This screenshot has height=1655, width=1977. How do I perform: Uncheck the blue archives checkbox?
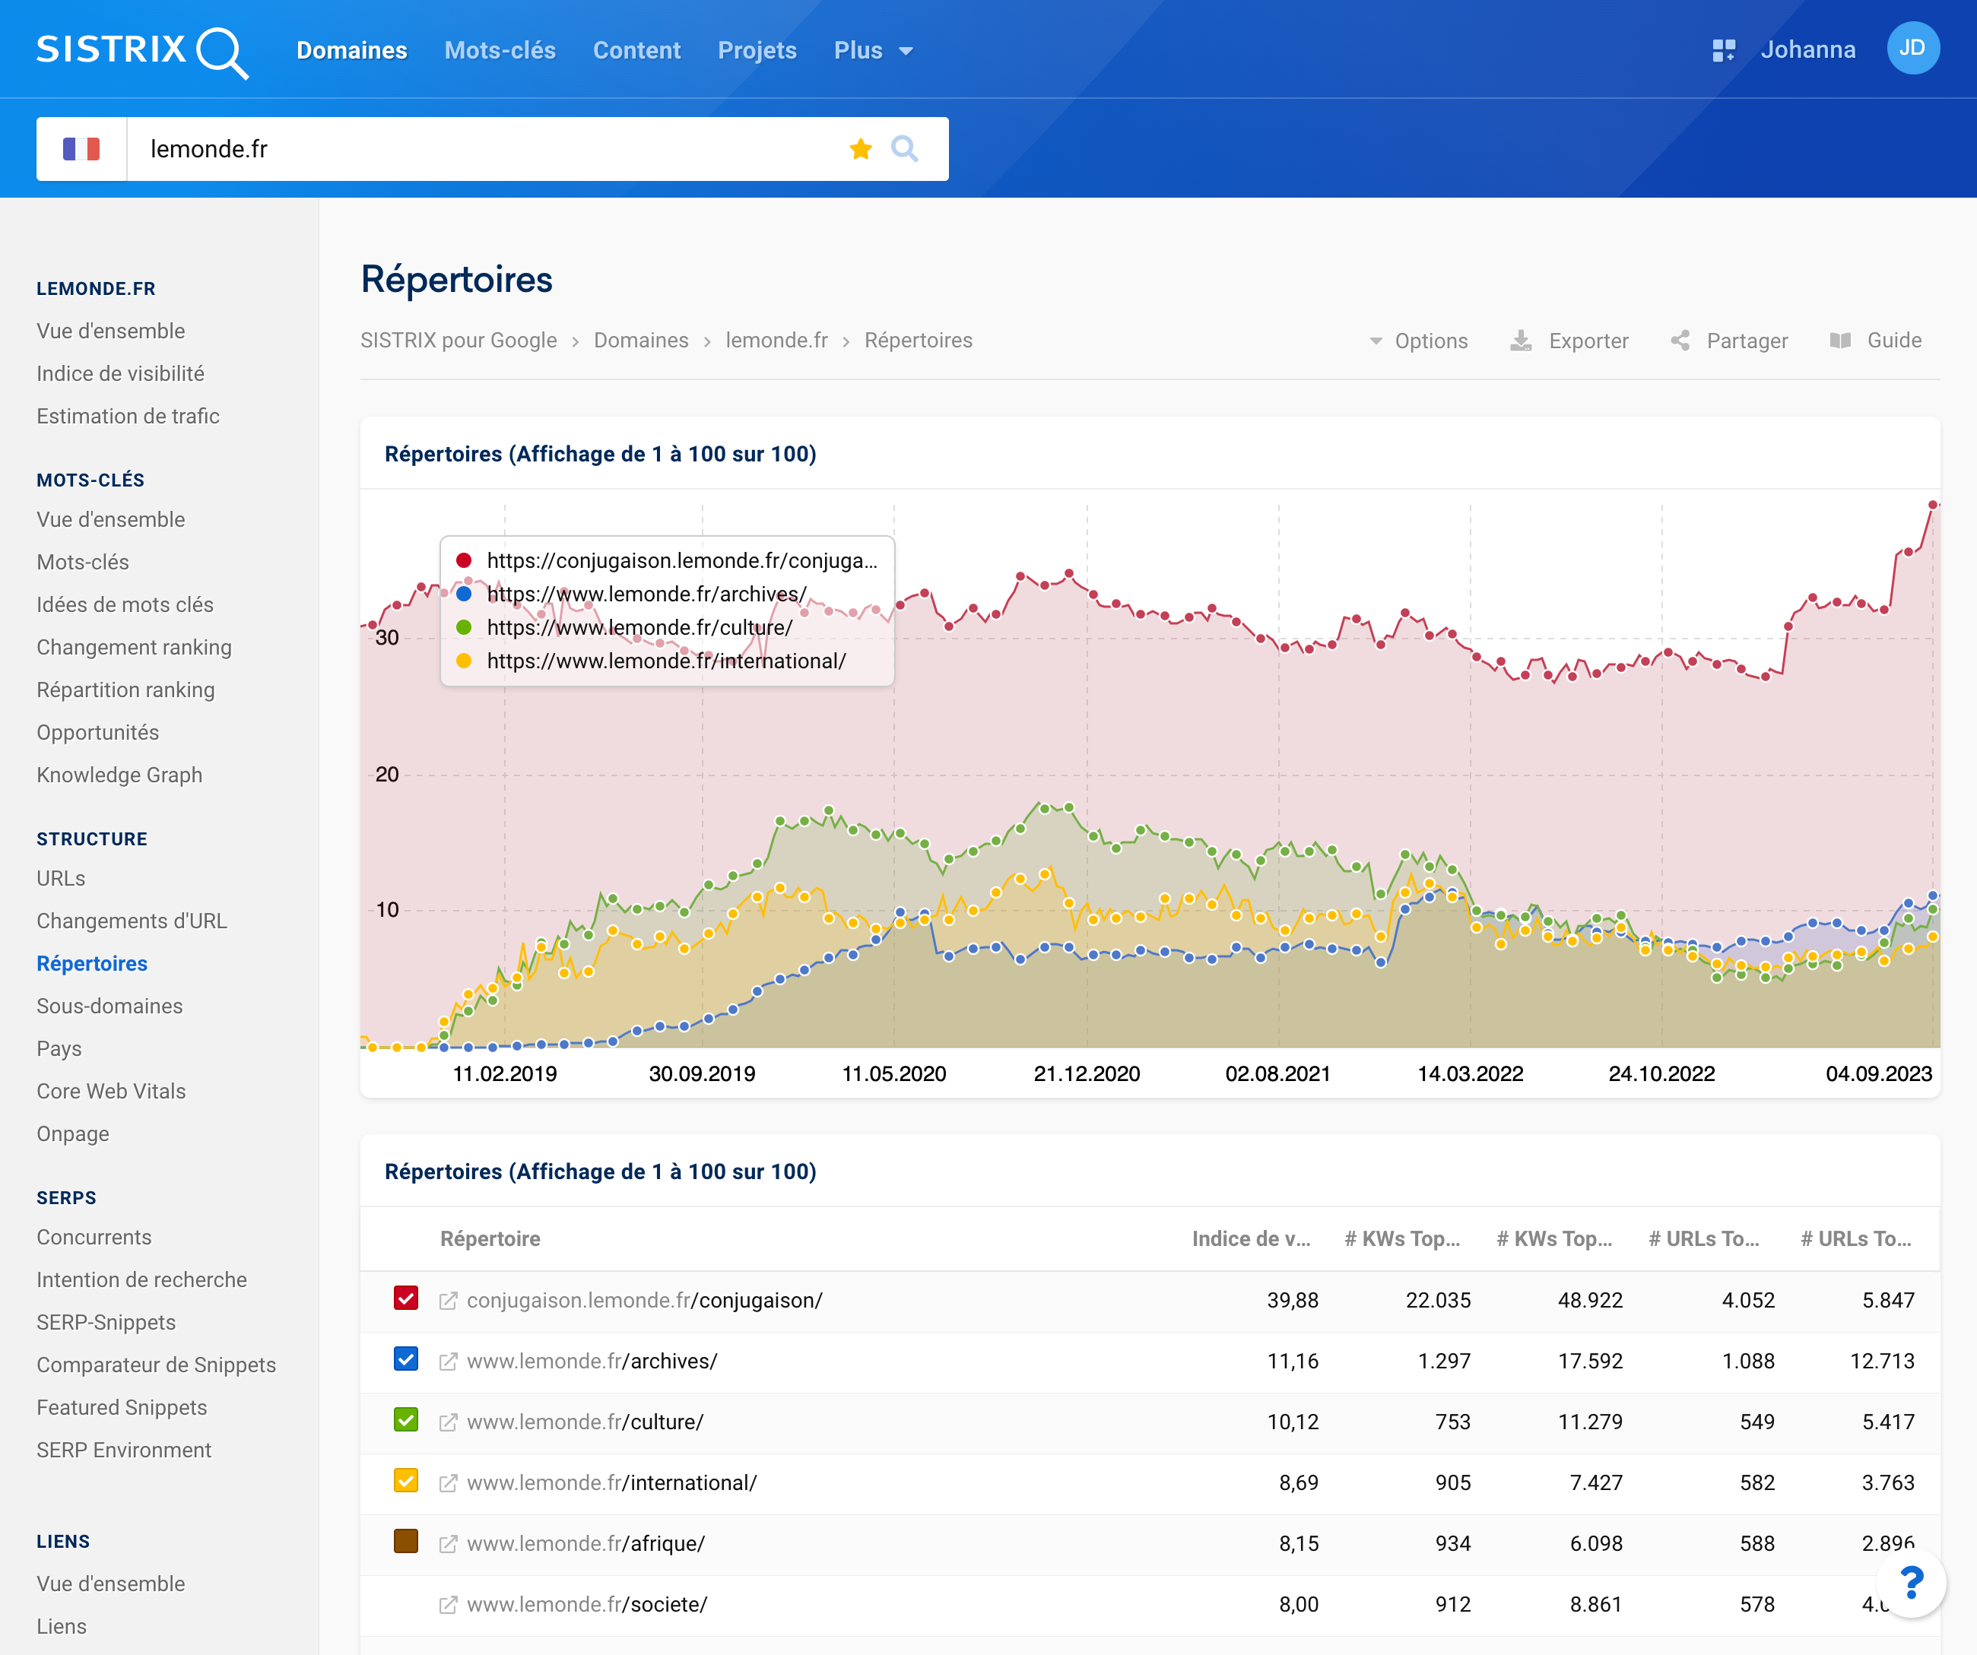(x=406, y=1359)
